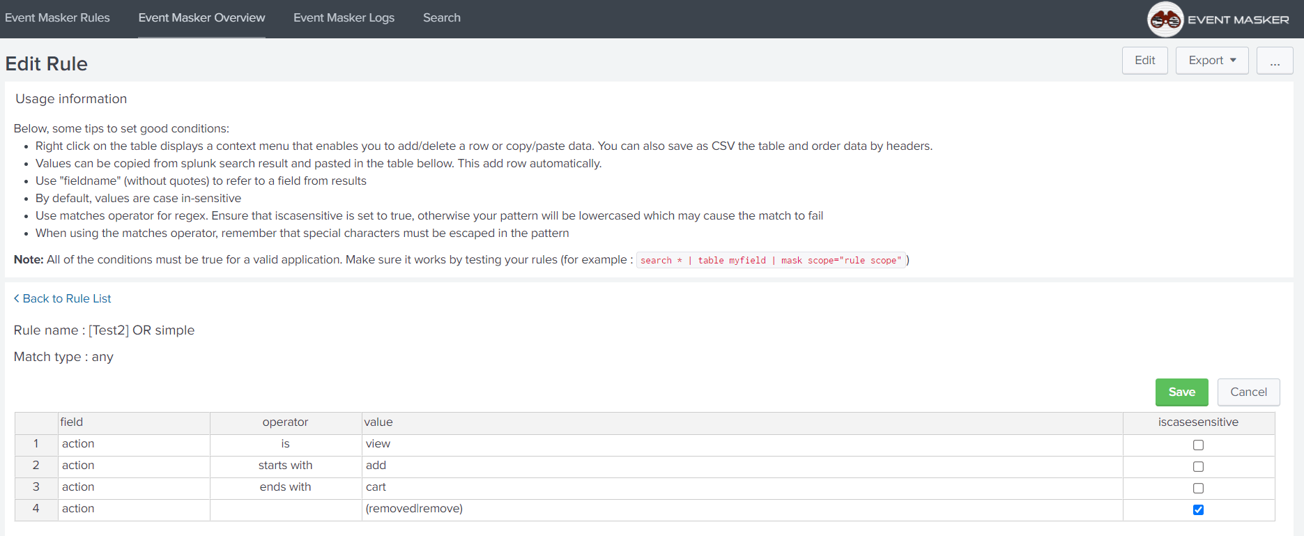Select the Event Masker Overview tab
Screen dimensions: 1304x536
point(201,18)
